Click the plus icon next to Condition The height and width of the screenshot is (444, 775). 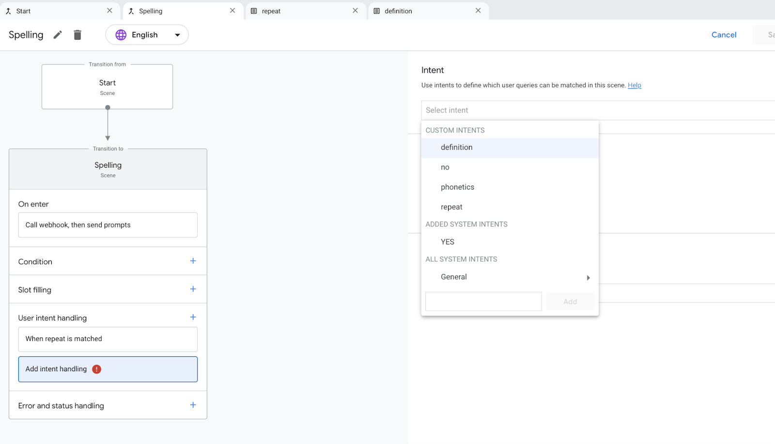[193, 261]
